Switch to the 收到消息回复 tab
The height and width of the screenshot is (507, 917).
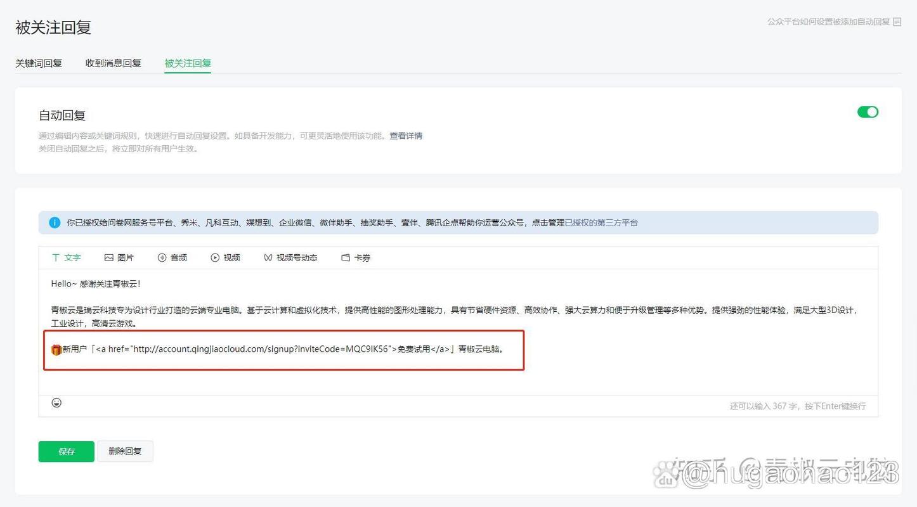pos(112,63)
